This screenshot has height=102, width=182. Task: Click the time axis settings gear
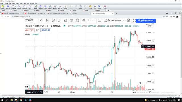150,92
